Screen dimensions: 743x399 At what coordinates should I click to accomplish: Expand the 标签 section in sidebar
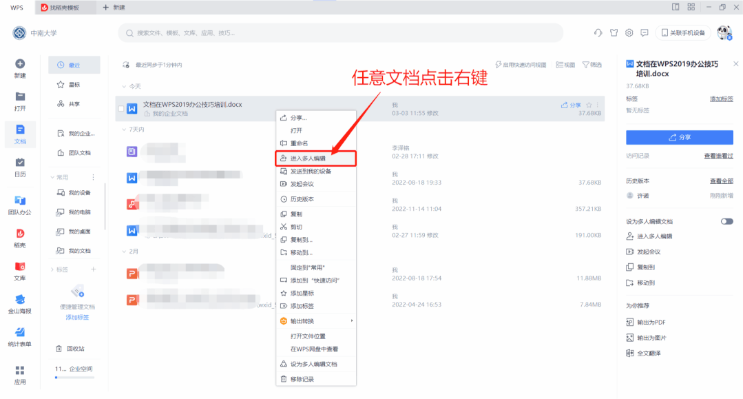click(52, 269)
